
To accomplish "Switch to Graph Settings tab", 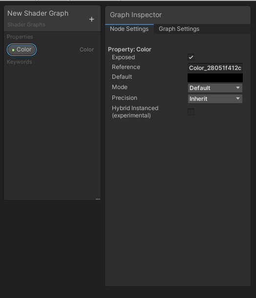I will pos(179,29).
